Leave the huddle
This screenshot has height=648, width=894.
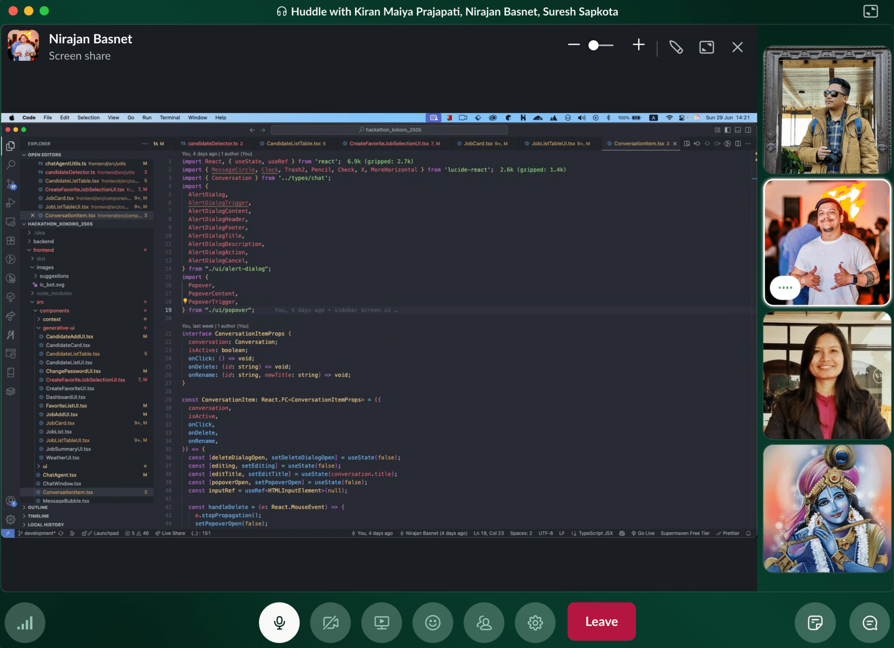[x=601, y=622]
